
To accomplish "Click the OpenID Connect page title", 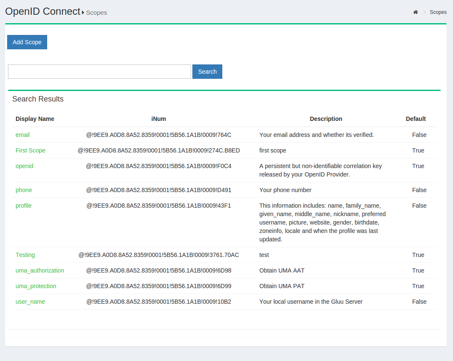I will (x=43, y=11).
